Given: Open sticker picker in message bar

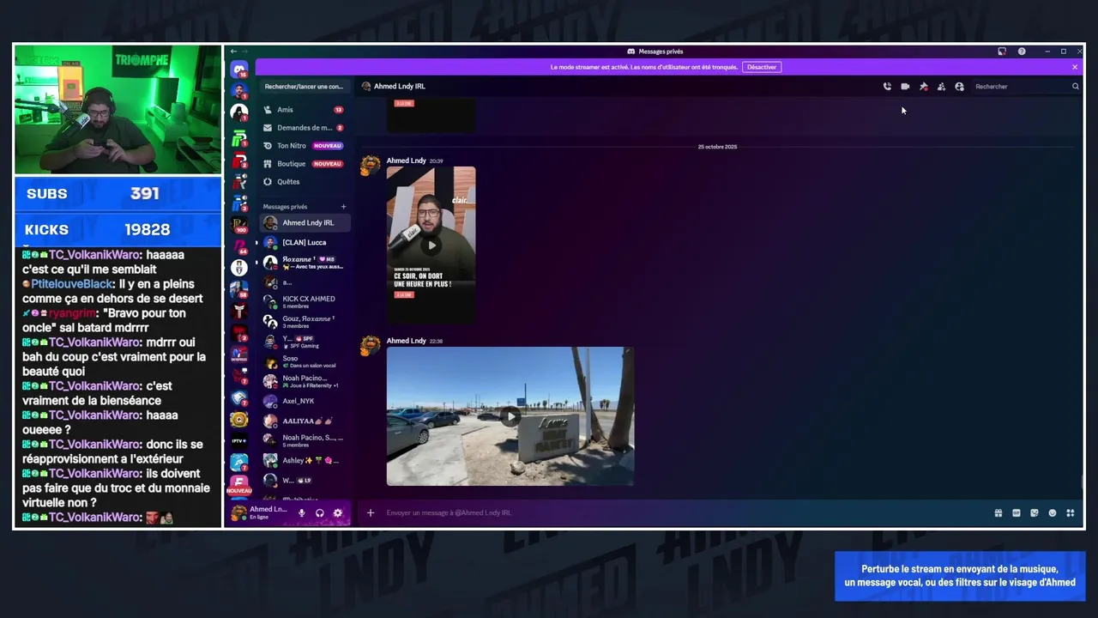Looking at the screenshot, I should [1035, 513].
